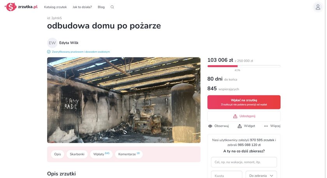The image size is (327, 178).
Task: Switch to the Komentarze tab
Action: [129, 154]
